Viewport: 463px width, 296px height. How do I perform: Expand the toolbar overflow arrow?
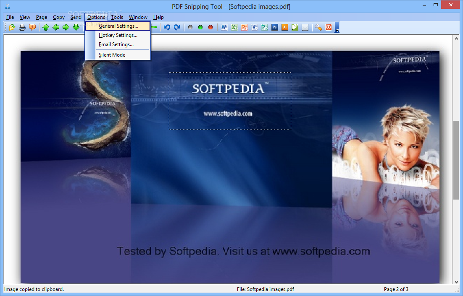[337, 27]
